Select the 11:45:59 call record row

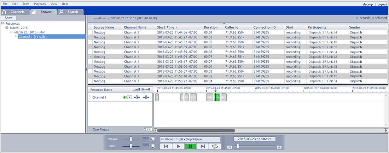point(177,52)
